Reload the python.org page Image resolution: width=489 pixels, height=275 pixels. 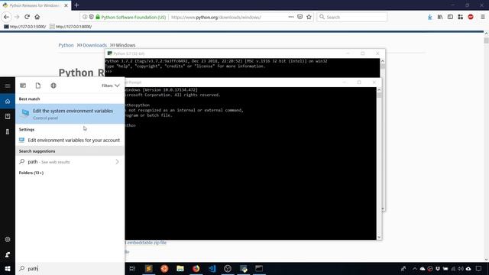[28, 17]
